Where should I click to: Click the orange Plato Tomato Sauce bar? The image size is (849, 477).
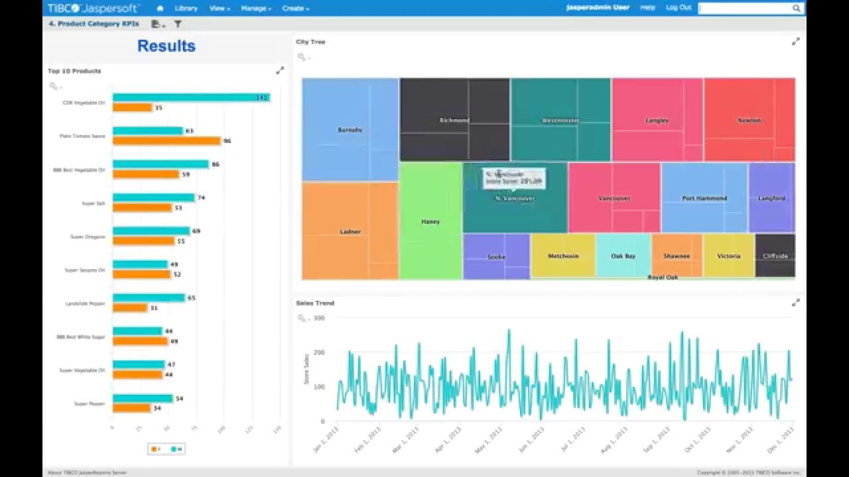click(166, 141)
